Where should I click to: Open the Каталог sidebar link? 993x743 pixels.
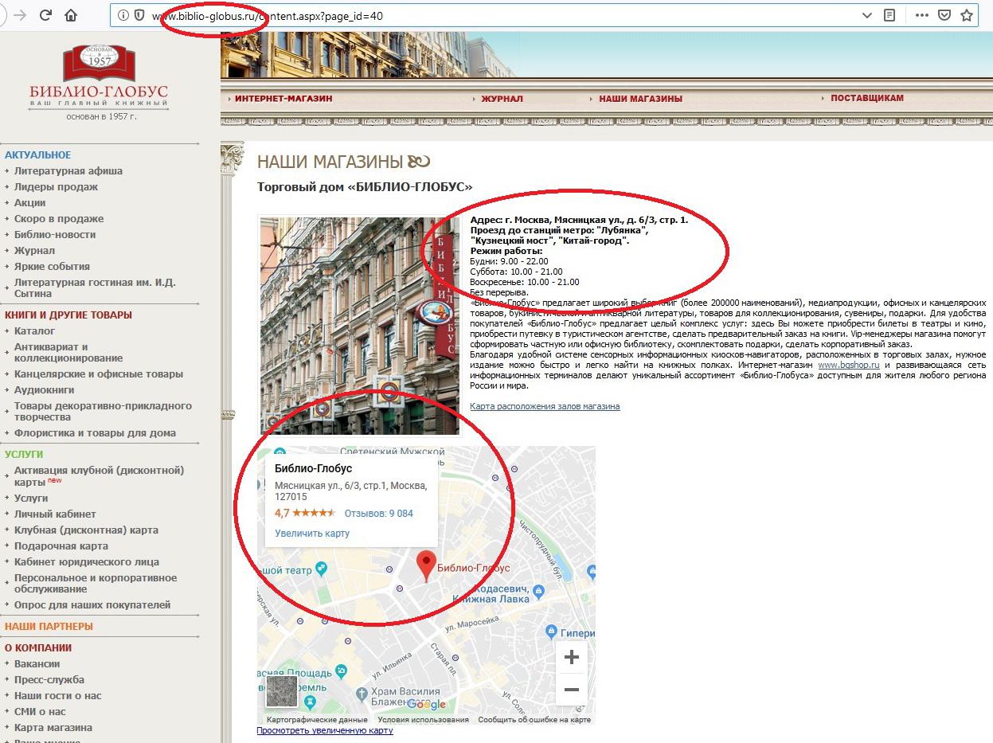[x=34, y=330]
